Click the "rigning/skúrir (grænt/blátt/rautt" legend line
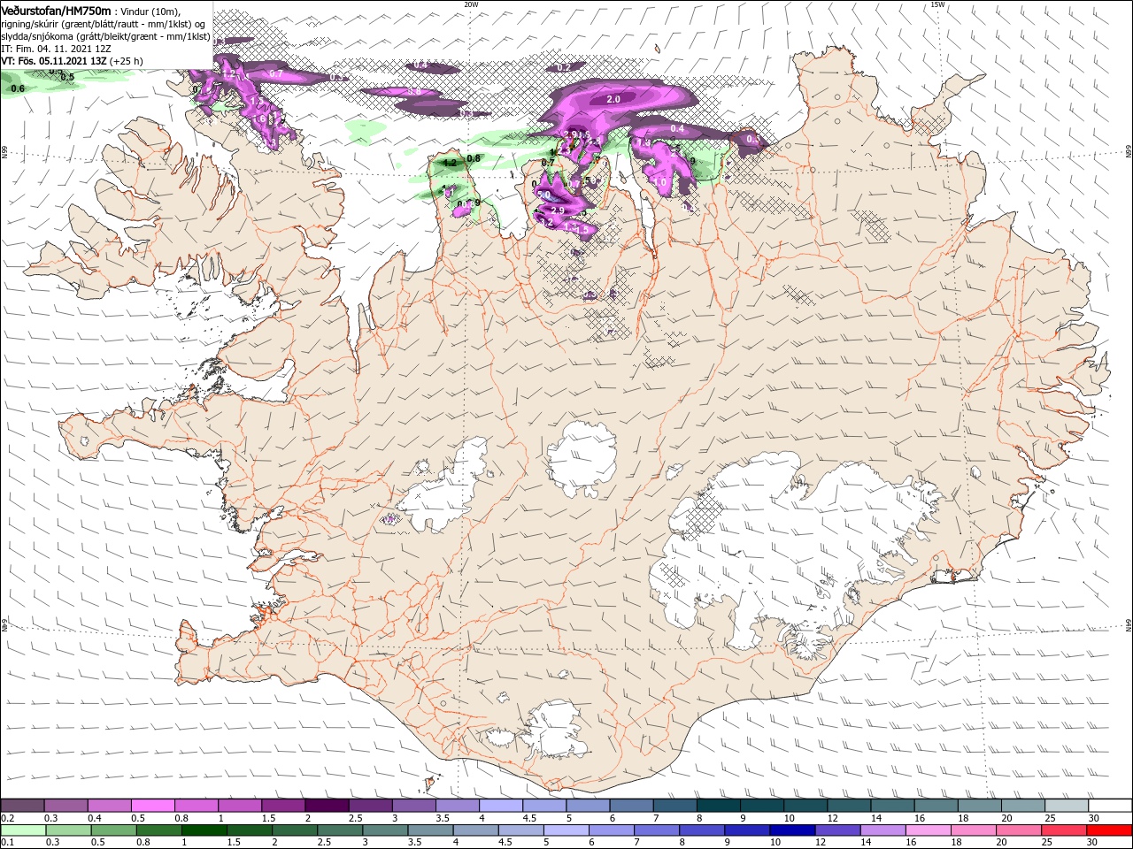This screenshot has width=1133, height=849. pos(102,24)
